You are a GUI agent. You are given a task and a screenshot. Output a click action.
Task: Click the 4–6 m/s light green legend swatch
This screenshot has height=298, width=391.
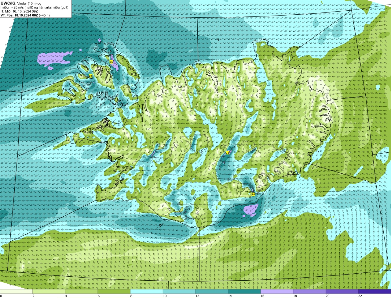pos(81,292)
